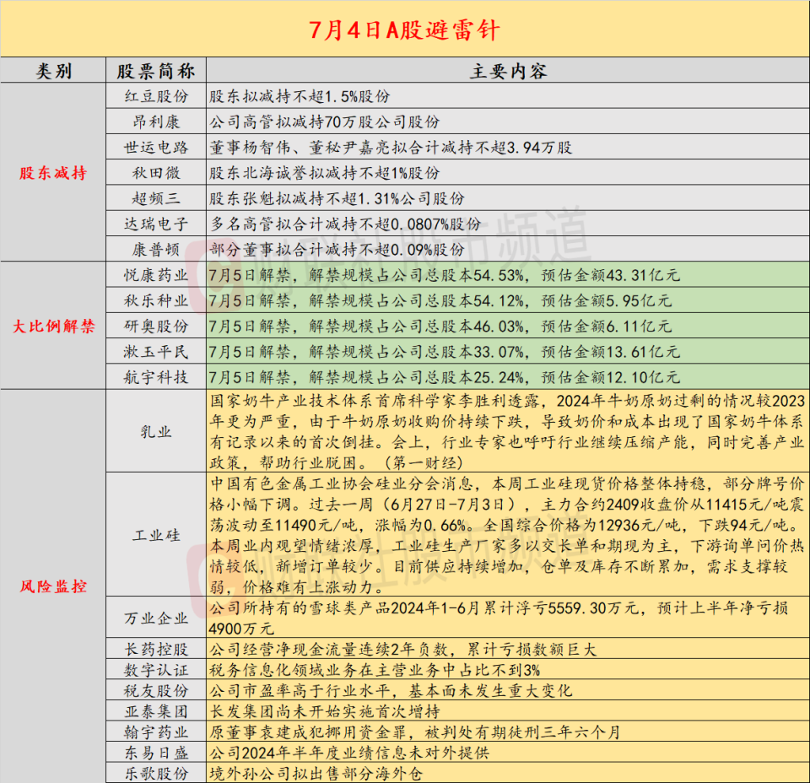Screen dimensions: 810x783
Task: Select the 研奥股份 stock name cell
Action: tap(156, 326)
